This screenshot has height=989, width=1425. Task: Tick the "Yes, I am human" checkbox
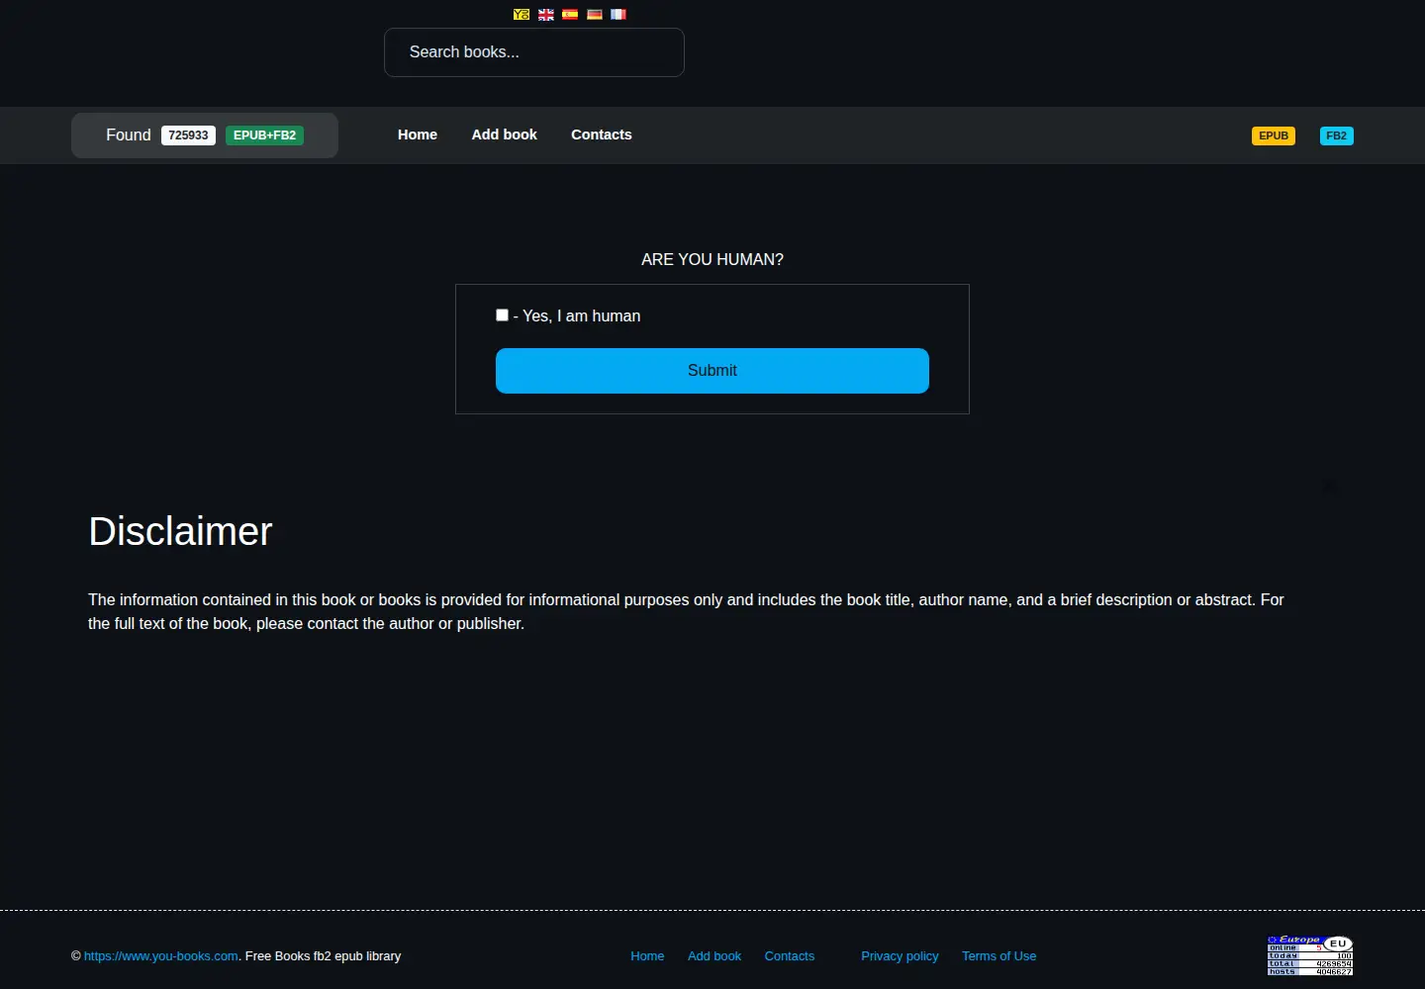pyautogui.click(x=502, y=315)
